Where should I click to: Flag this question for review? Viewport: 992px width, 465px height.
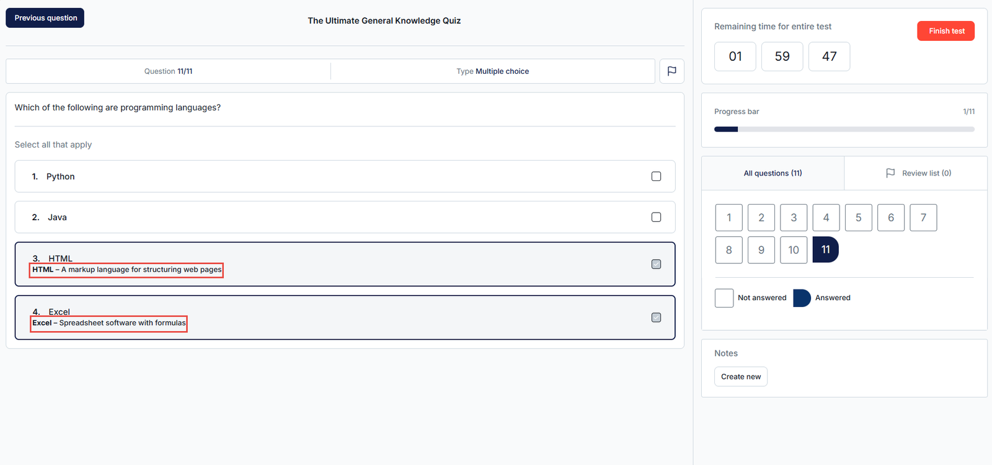coord(671,71)
